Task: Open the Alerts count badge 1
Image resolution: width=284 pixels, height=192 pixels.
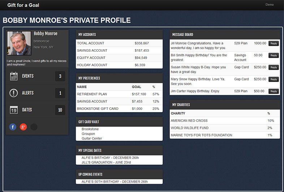Action: tap(60, 93)
